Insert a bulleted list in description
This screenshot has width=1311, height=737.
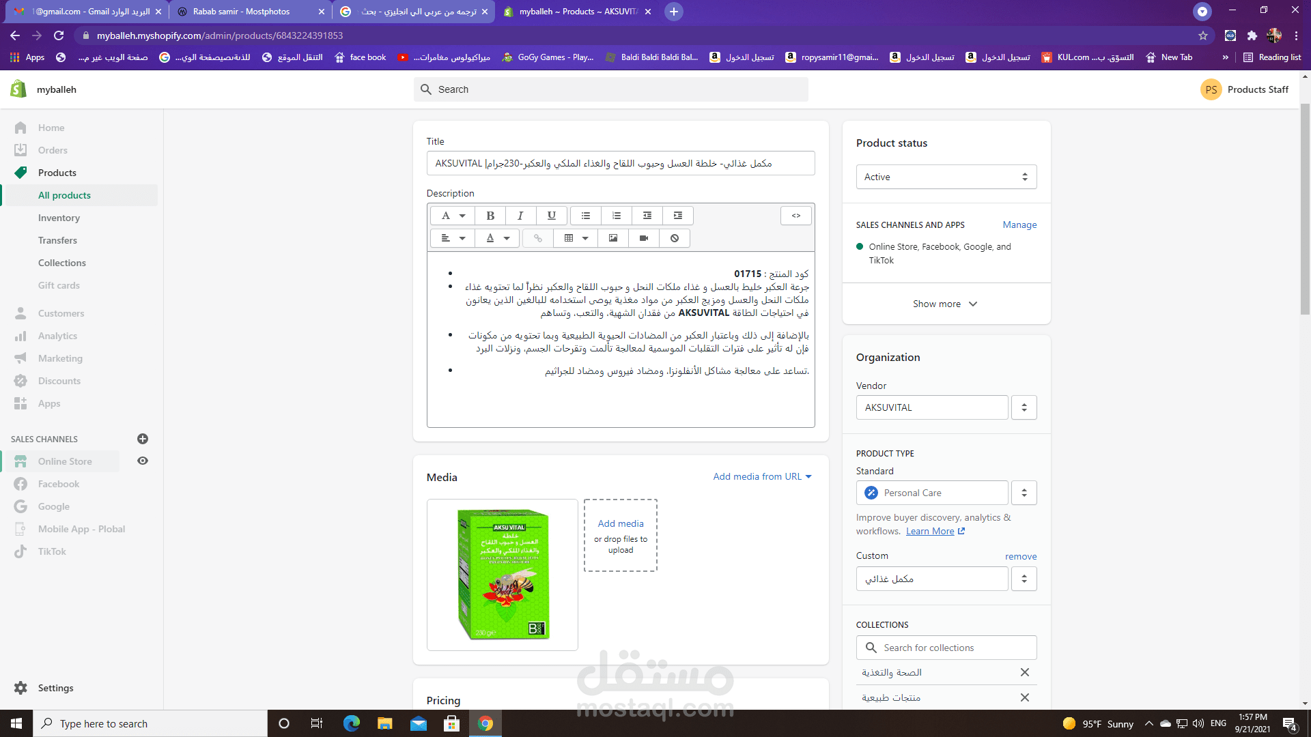586,216
